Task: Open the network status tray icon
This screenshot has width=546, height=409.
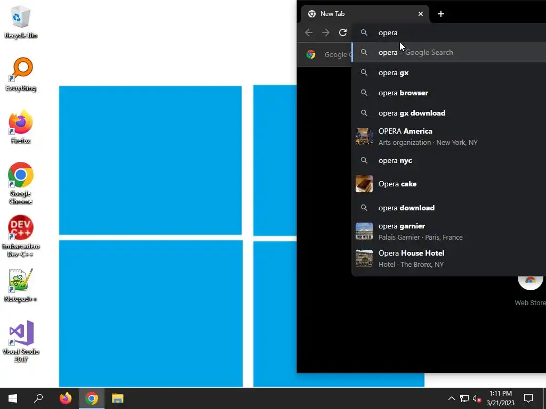Action: (x=464, y=398)
